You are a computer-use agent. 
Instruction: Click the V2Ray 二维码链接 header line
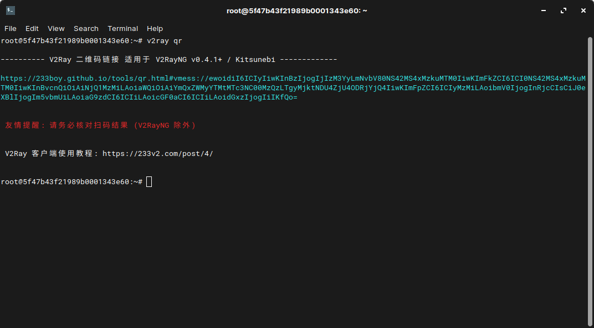point(169,59)
